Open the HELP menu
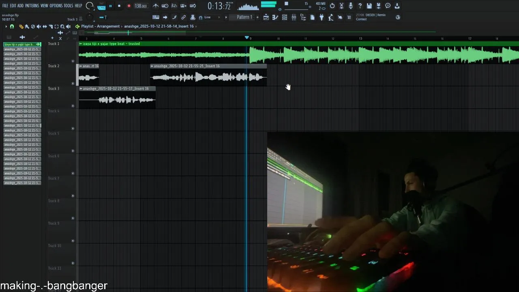519x292 pixels. 78,6
